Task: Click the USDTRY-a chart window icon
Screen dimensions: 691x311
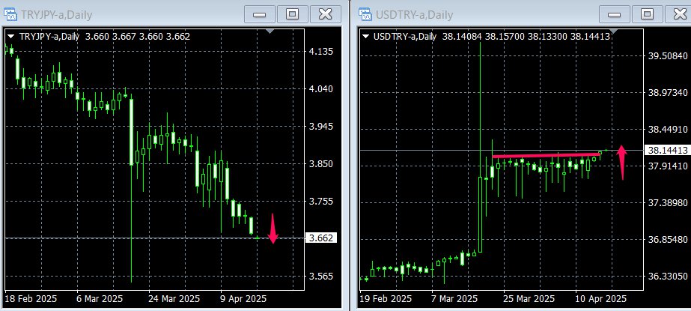Action: (365, 14)
